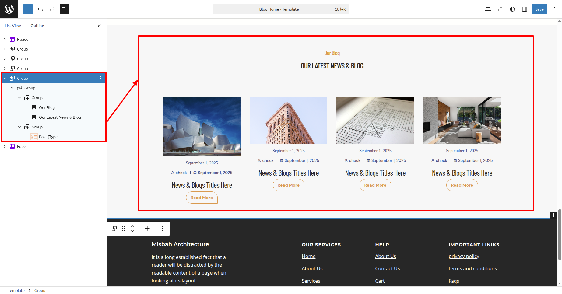
Task: Open the top-right options menu
Action: pyautogui.click(x=555, y=9)
